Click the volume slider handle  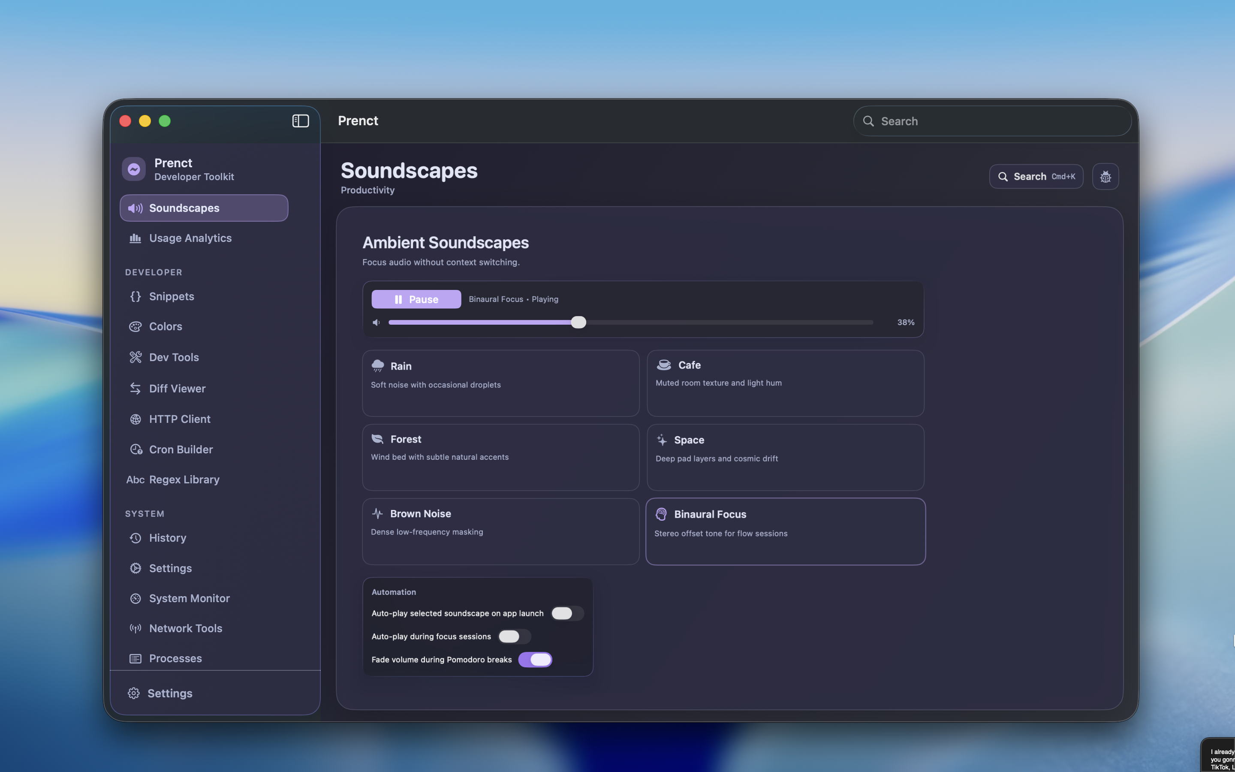point(578,322)
